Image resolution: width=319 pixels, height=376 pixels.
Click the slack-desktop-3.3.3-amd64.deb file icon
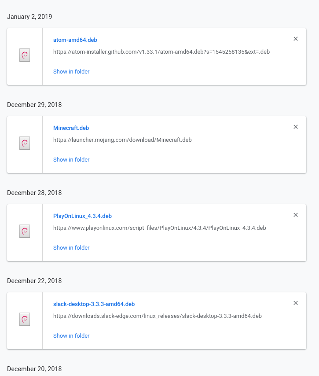25,320
